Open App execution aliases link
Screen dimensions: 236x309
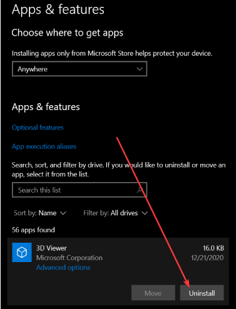[x=44, y=146]
